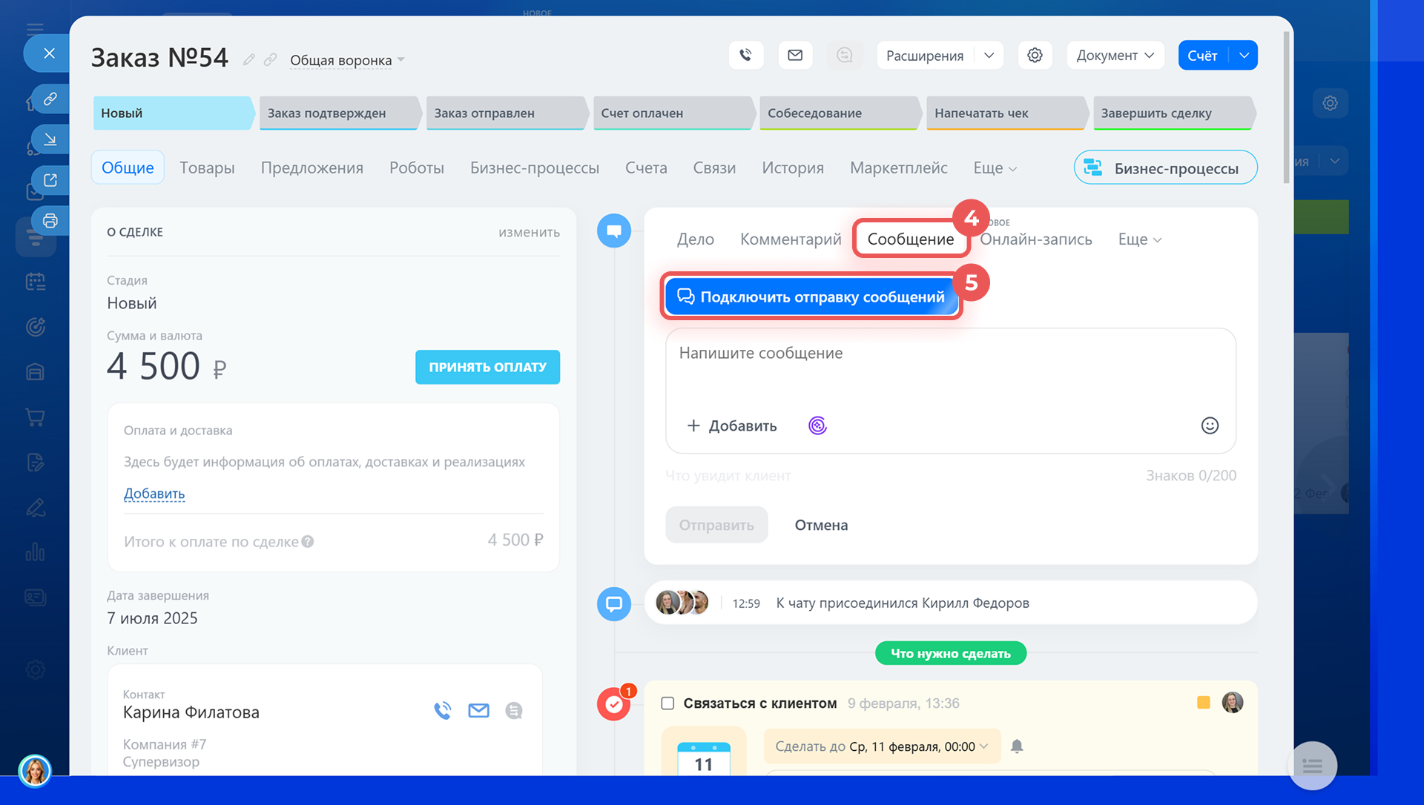1424x805 pixels.
Task: Open the Документ dropdown
Action: (1115, 56)
